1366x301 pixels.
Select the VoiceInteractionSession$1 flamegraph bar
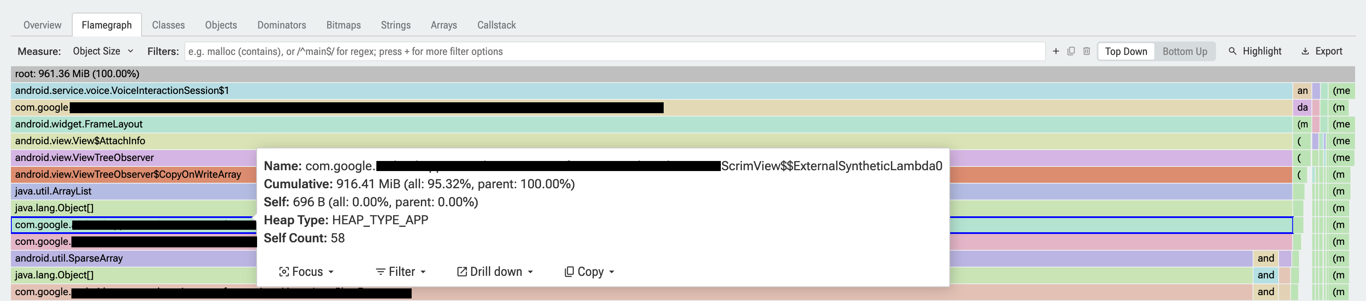pos(651,91)
